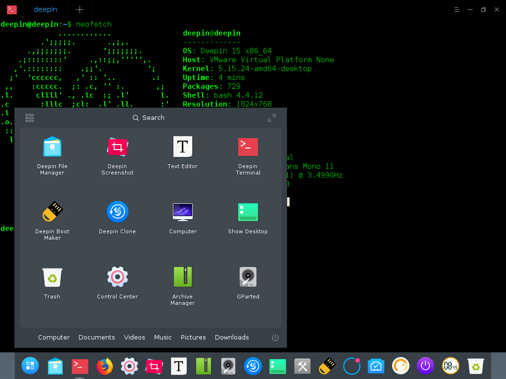506x379 pixels.
Task: Open Text Editor in launcher grid
Action: click(x=183, y=153)
